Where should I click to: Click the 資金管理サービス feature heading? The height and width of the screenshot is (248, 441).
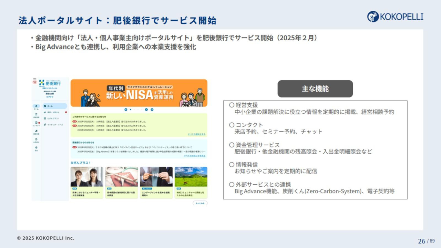(x=254, y=145)
